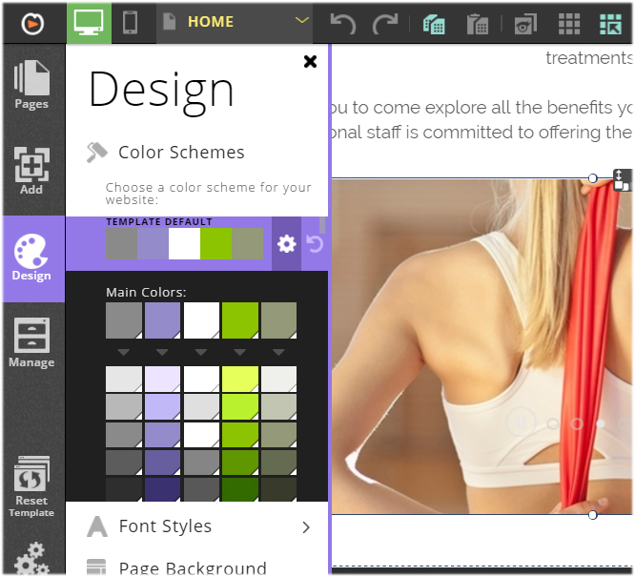Click the 'committed to offering' paragraph text

[x=481, y=133]
